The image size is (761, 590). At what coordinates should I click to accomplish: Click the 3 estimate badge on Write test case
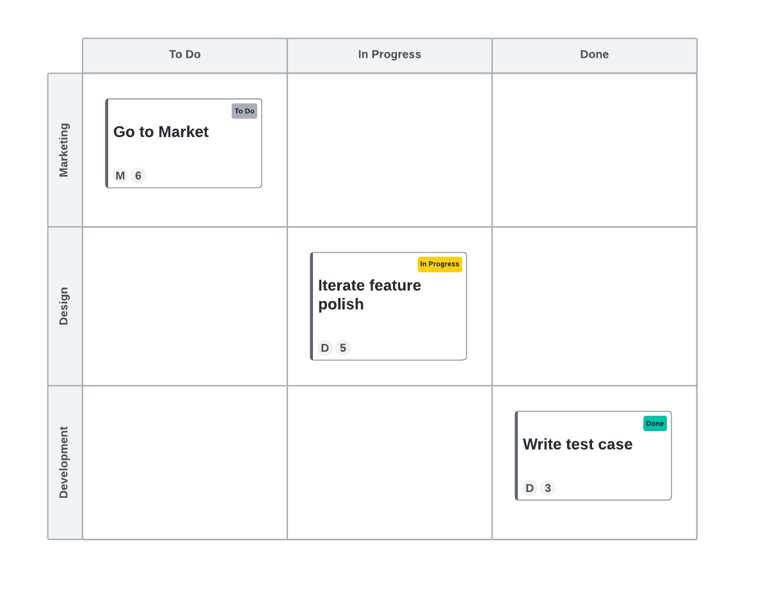click(x=548, y=488)
